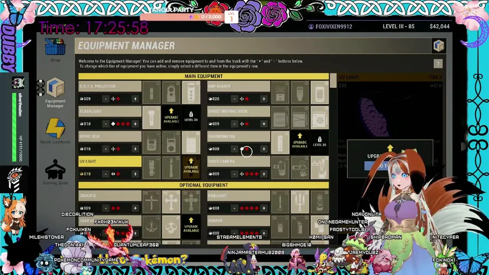This screenshot has width=489, height=275.
Task: Select the Video Camera row label
Action: click(x=238, y=162)
